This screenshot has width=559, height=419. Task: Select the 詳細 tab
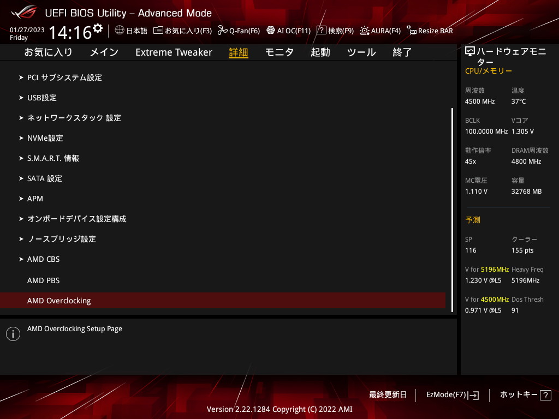239,52
